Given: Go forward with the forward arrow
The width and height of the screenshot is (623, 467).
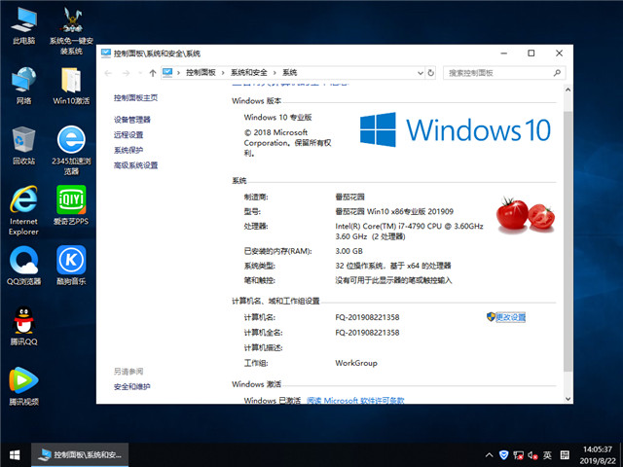Looking at the screenshot, I should point(126,73).
